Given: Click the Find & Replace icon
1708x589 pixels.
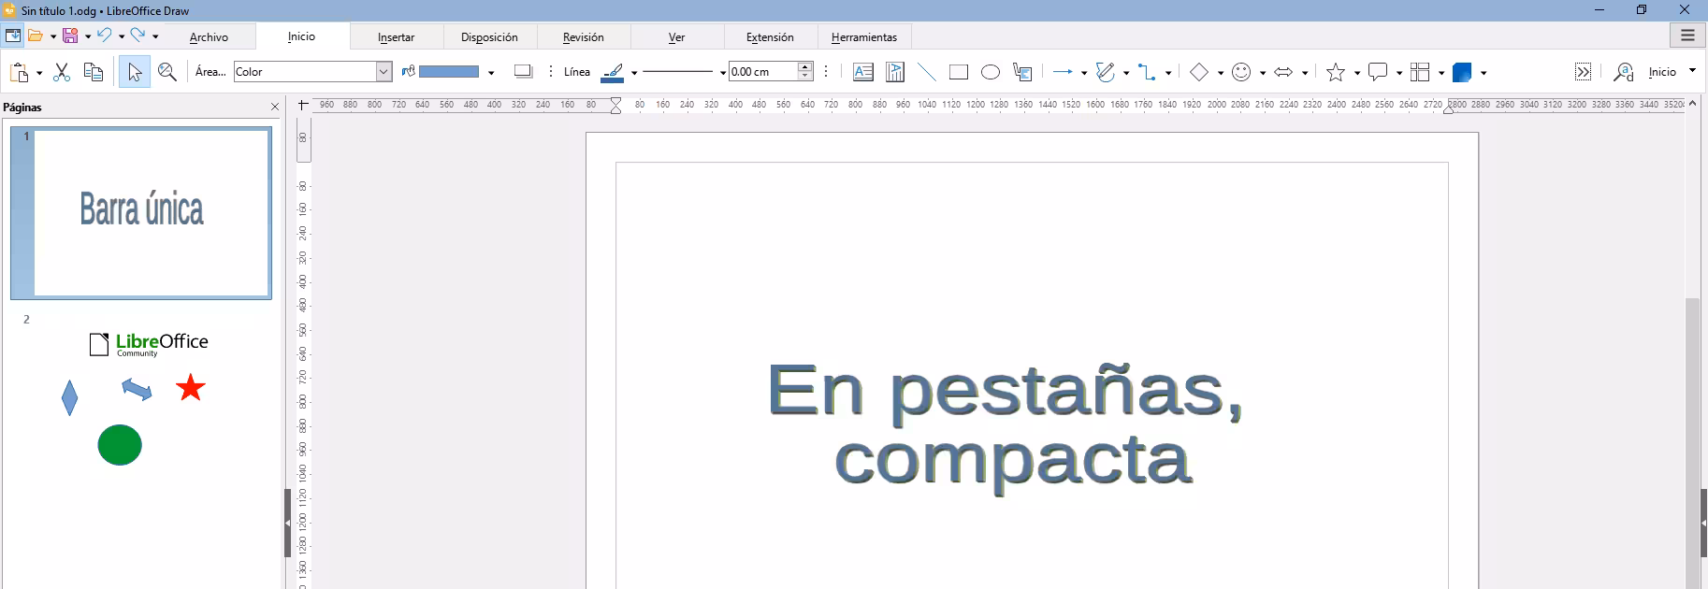Looking at the screenshot, I should (x=1624, y=72).
